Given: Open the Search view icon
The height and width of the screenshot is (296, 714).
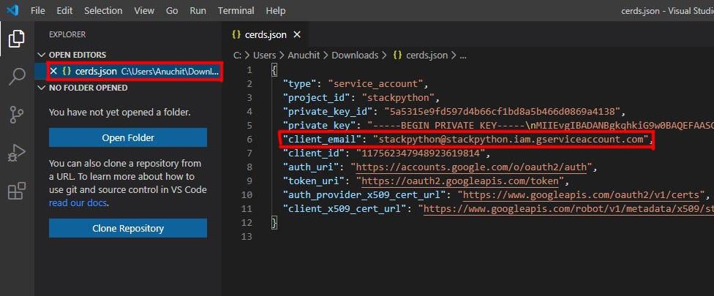Looking at the screenshot, I should click(x=17, y=77).
